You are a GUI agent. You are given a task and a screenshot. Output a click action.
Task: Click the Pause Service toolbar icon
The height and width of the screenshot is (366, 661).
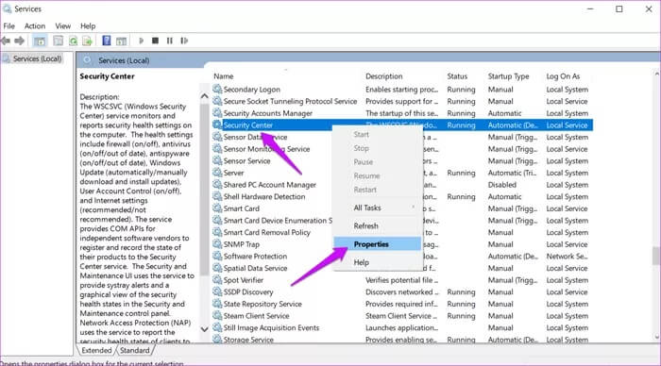click(x=169, y=41)
